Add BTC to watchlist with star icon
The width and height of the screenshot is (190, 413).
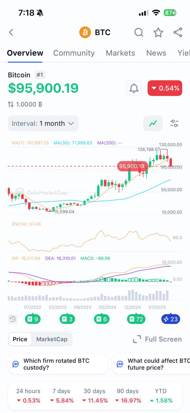158,33
